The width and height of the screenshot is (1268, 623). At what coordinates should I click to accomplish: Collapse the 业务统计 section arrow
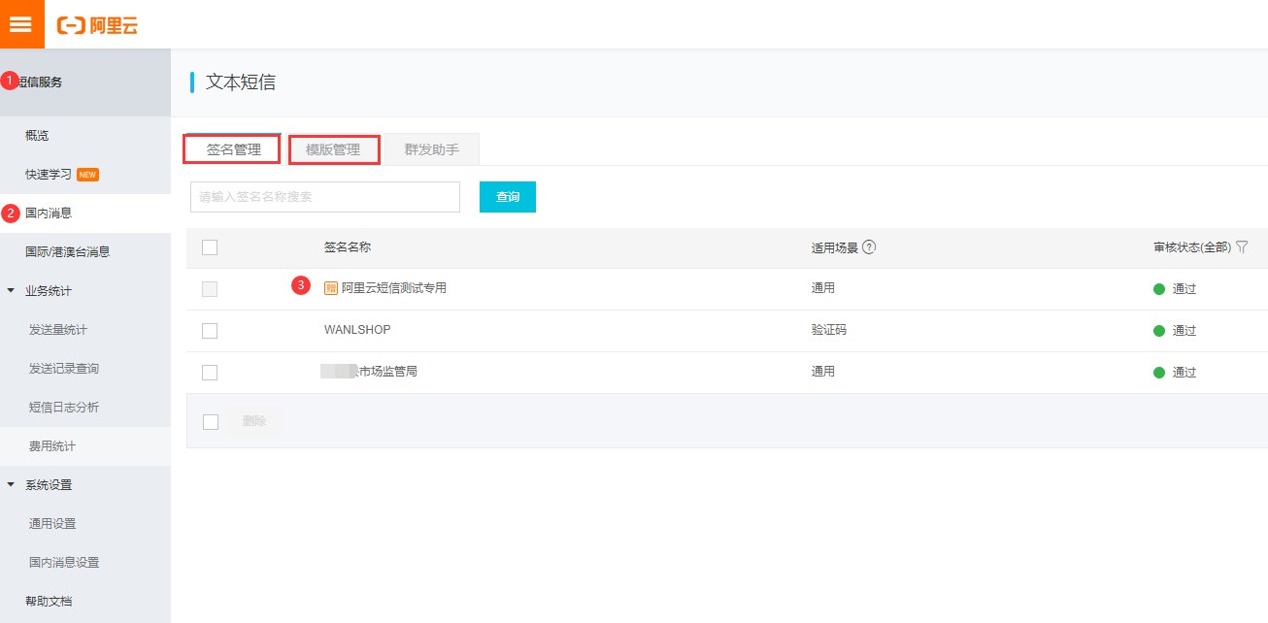11,290
